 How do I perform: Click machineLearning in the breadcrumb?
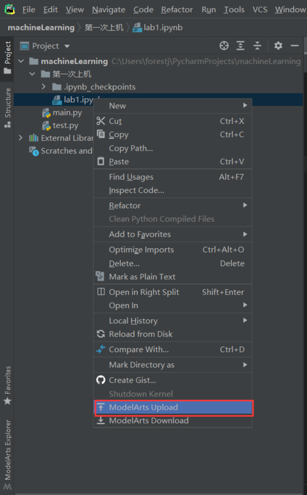(41, 28)
